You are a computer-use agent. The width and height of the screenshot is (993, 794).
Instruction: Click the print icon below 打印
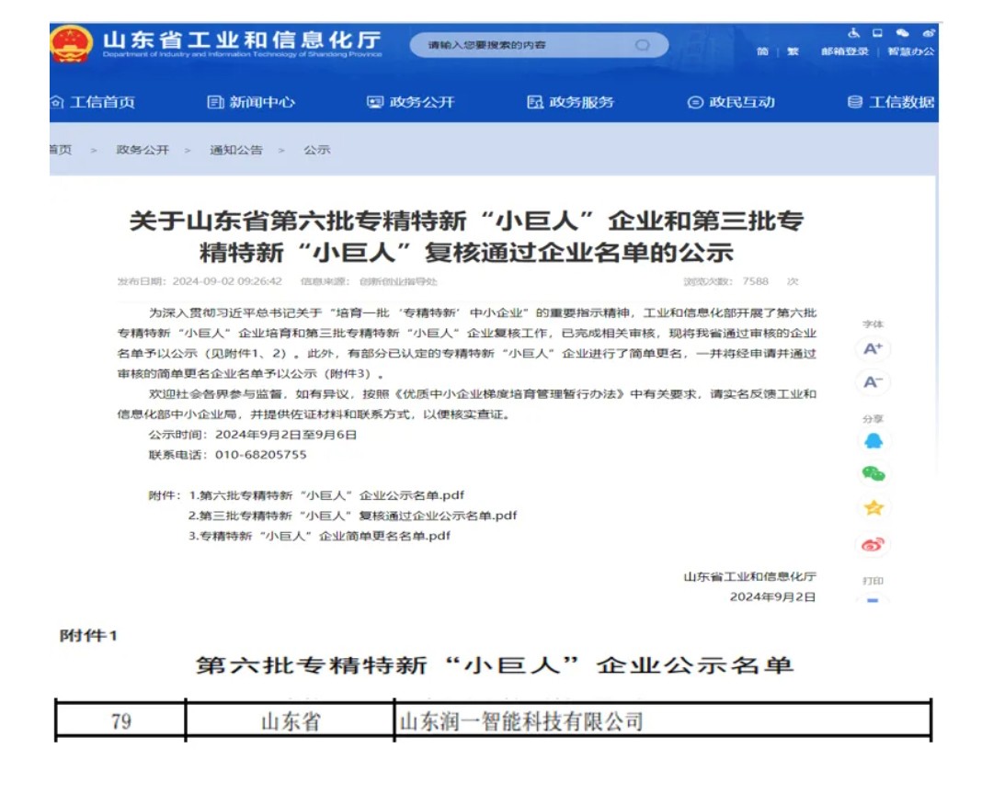[873, 599]
